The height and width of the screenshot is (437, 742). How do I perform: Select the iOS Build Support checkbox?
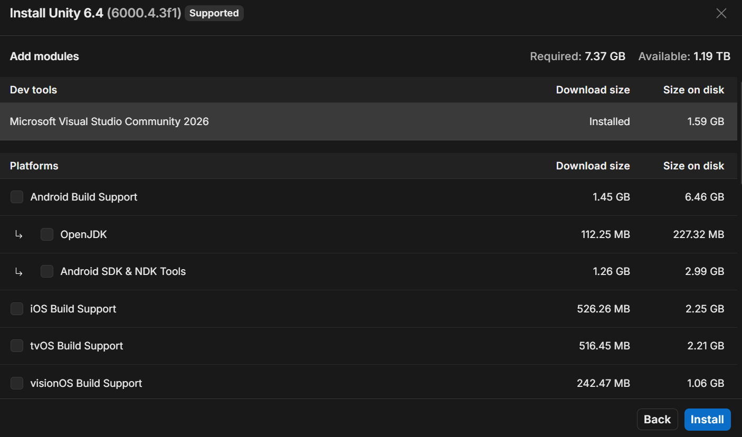[x=17, y=309]
